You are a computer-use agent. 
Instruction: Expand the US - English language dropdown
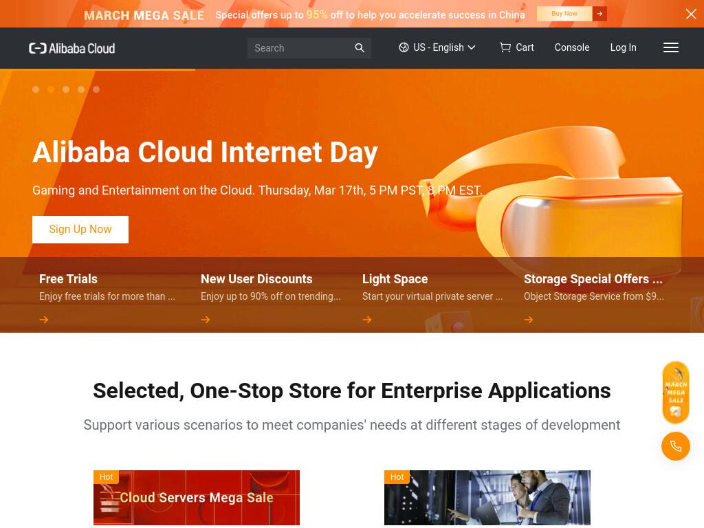point(437,47)
